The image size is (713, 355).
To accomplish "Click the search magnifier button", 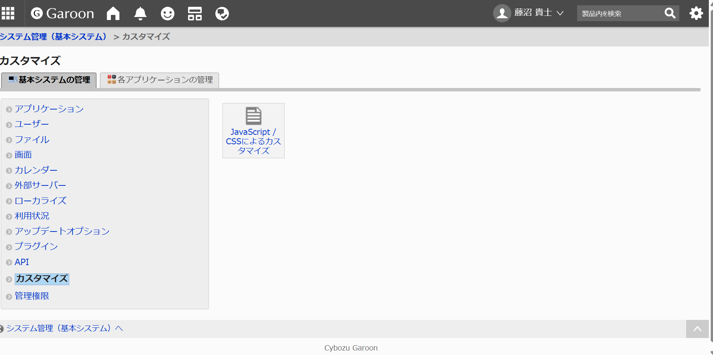I will point(670,14).
